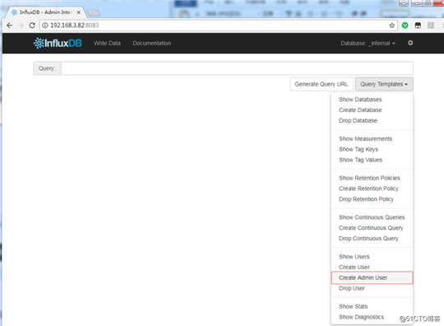Click the gray extension icon in toolbar
The height and width of the screenshot is (326, 444).
click(431, 26)
